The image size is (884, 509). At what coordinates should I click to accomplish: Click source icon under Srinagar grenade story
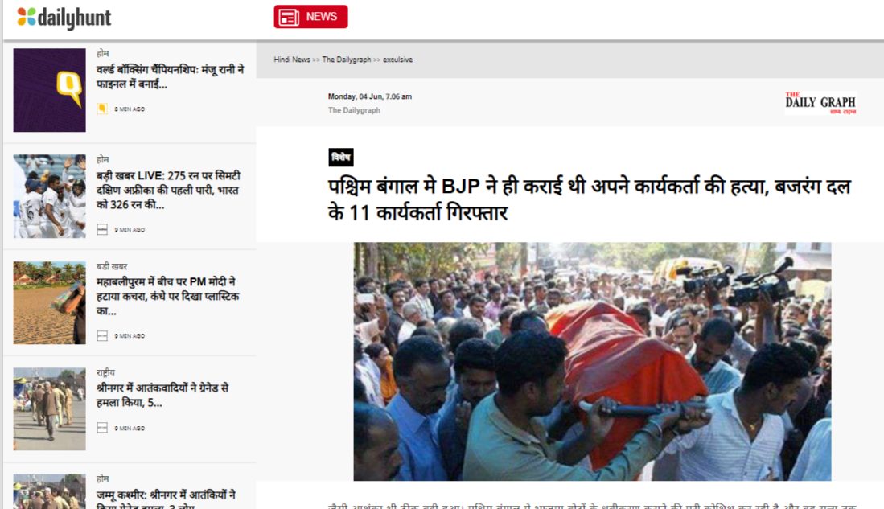[102, 429]
